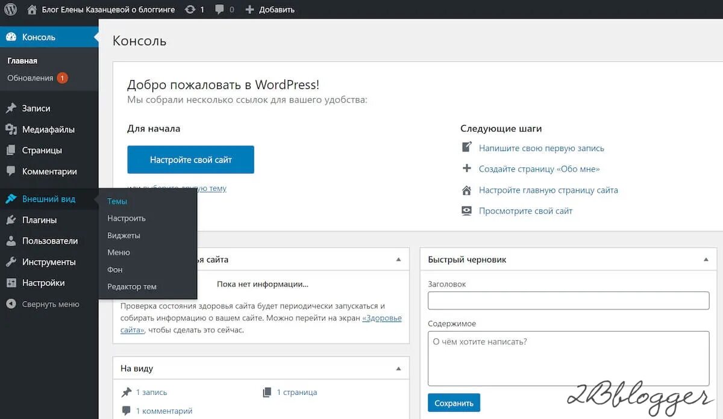
Task: Click the Свернуть меню collapse arrow icon
Action: (x=11, y=304)
